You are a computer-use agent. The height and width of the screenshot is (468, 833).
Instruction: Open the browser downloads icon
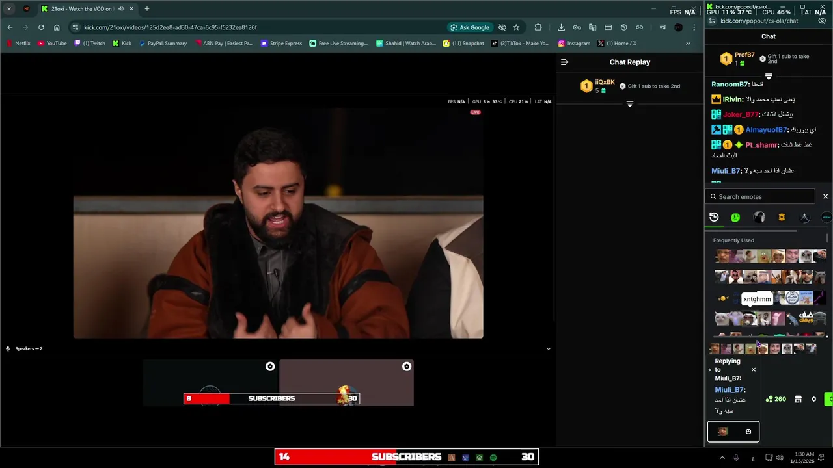tap(561, 27)
